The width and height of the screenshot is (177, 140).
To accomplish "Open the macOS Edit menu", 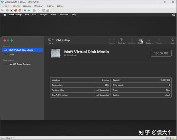I will [34, 14].
